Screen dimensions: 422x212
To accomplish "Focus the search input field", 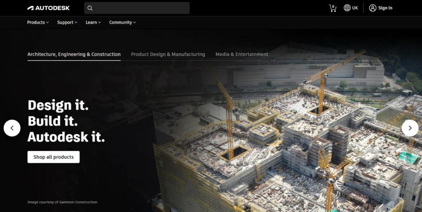I will coord(140,8).
